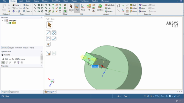The height and width of the screenshot is (103, 184).
Task: Select the Shell tool
Action: [133, 5]
